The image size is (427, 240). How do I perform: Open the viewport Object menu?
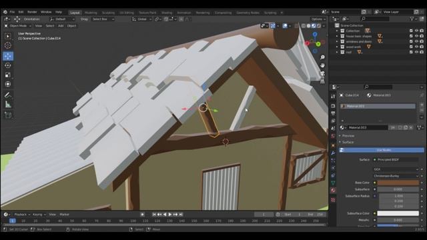click(x=71, y=26)
